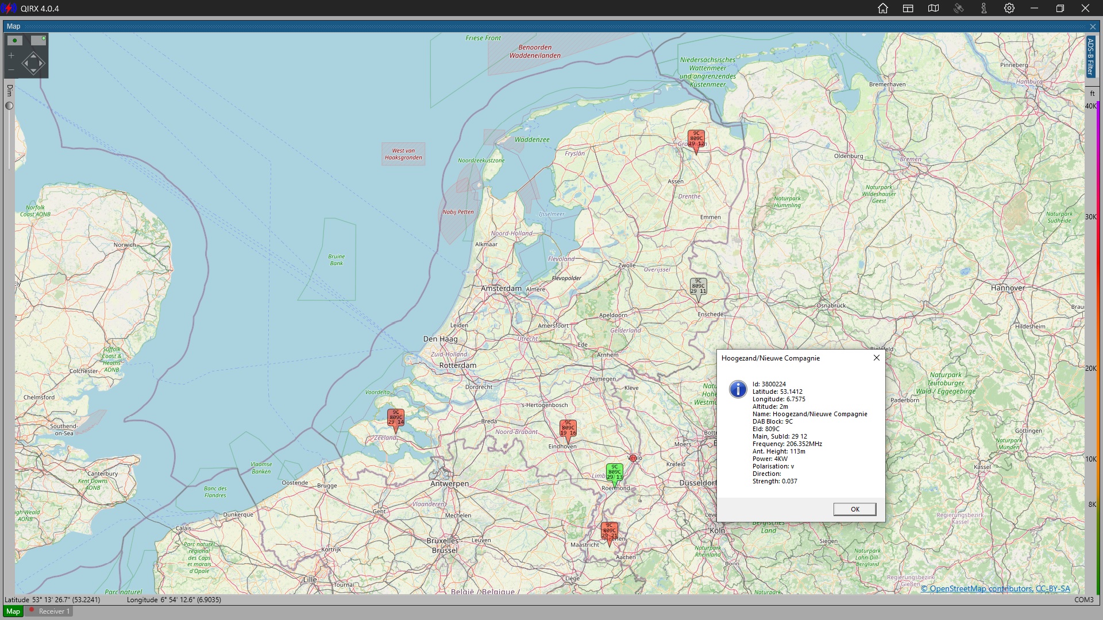1103x620 pixels.
Task: Open the info (i) icon
Action: pos(984,9)
